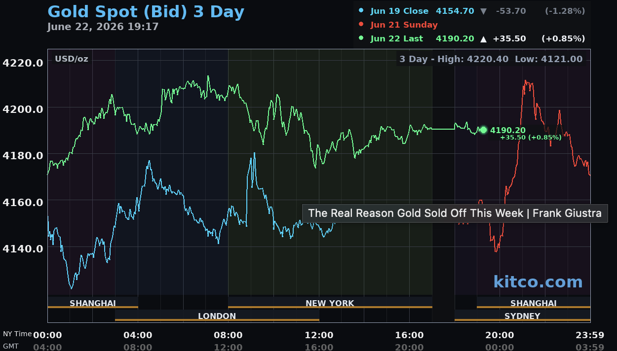617x351 pixels.
Task: Click the SYDNEY session bar
Action: (522, 316)
